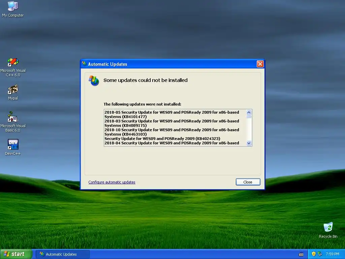Click the Windows Update globe icon in dialog

[94, 81]
